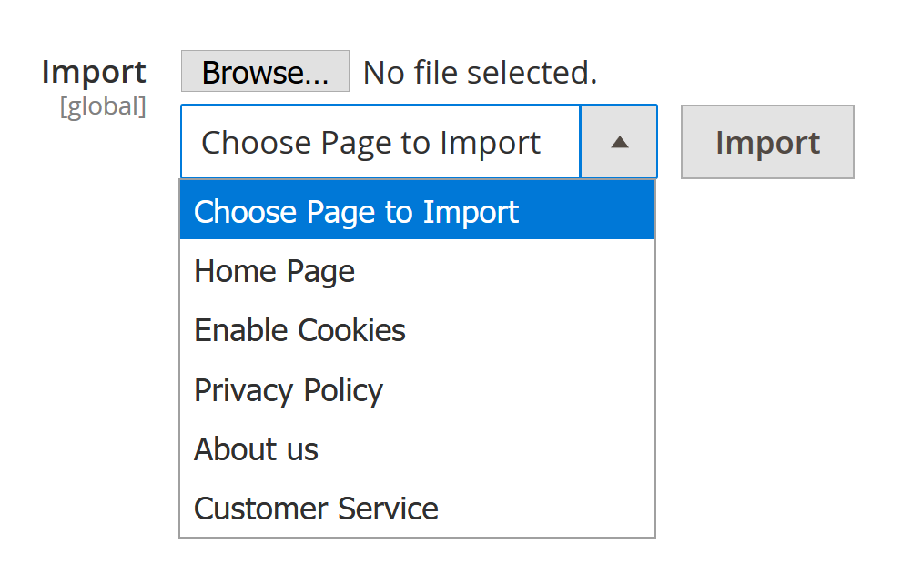The image size is (902, 574).
Task: Choose the Enable Cookies page entry
Action: (x=299, y=330)
